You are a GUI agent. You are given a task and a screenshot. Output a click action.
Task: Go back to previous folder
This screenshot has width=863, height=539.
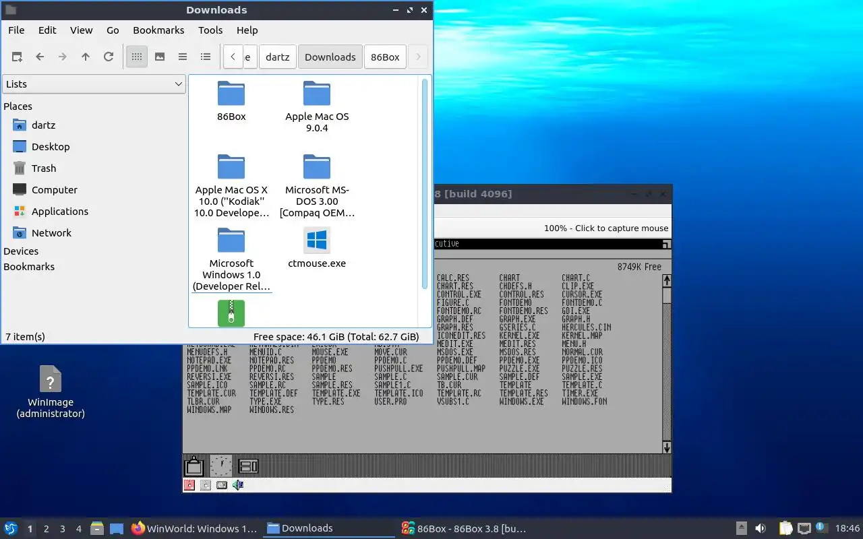tap(40, 57)
